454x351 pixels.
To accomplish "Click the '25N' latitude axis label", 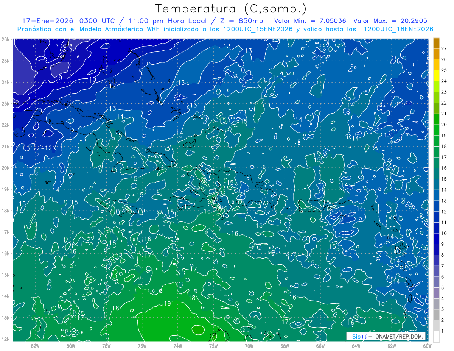I will pos(6,61).
